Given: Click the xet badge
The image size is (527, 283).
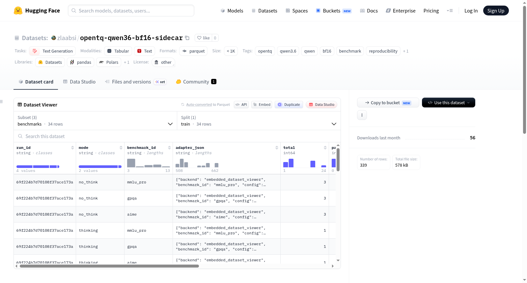Looking at the screenshot, I should [160, 82].
